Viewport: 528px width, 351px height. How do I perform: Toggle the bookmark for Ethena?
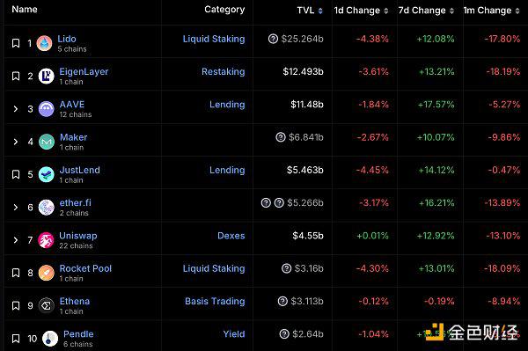[16, 305]
